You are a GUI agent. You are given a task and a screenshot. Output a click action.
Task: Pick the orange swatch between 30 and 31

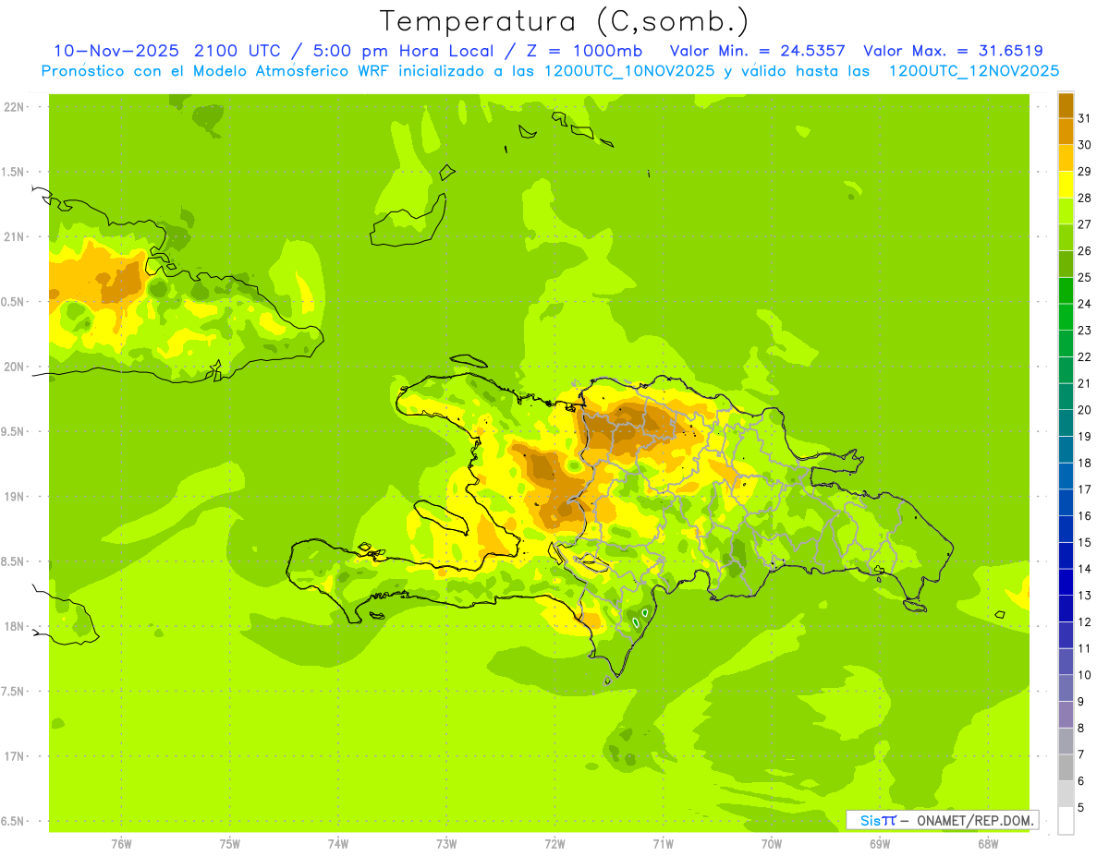point(1066,131)
